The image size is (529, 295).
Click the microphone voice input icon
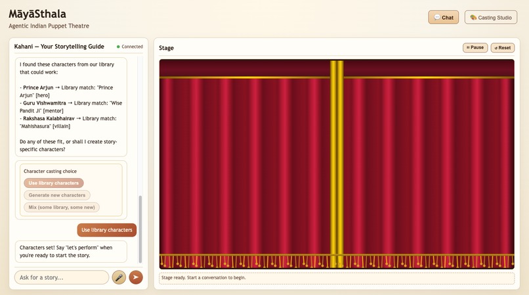pyautogui.click(x=119, y=277)
